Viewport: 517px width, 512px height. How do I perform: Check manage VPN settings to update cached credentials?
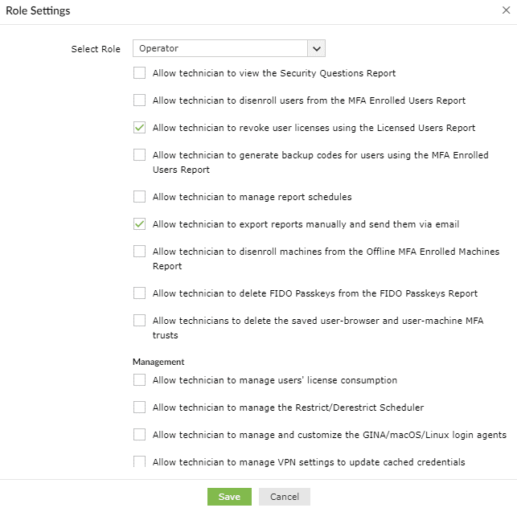(x=140, y=462)
